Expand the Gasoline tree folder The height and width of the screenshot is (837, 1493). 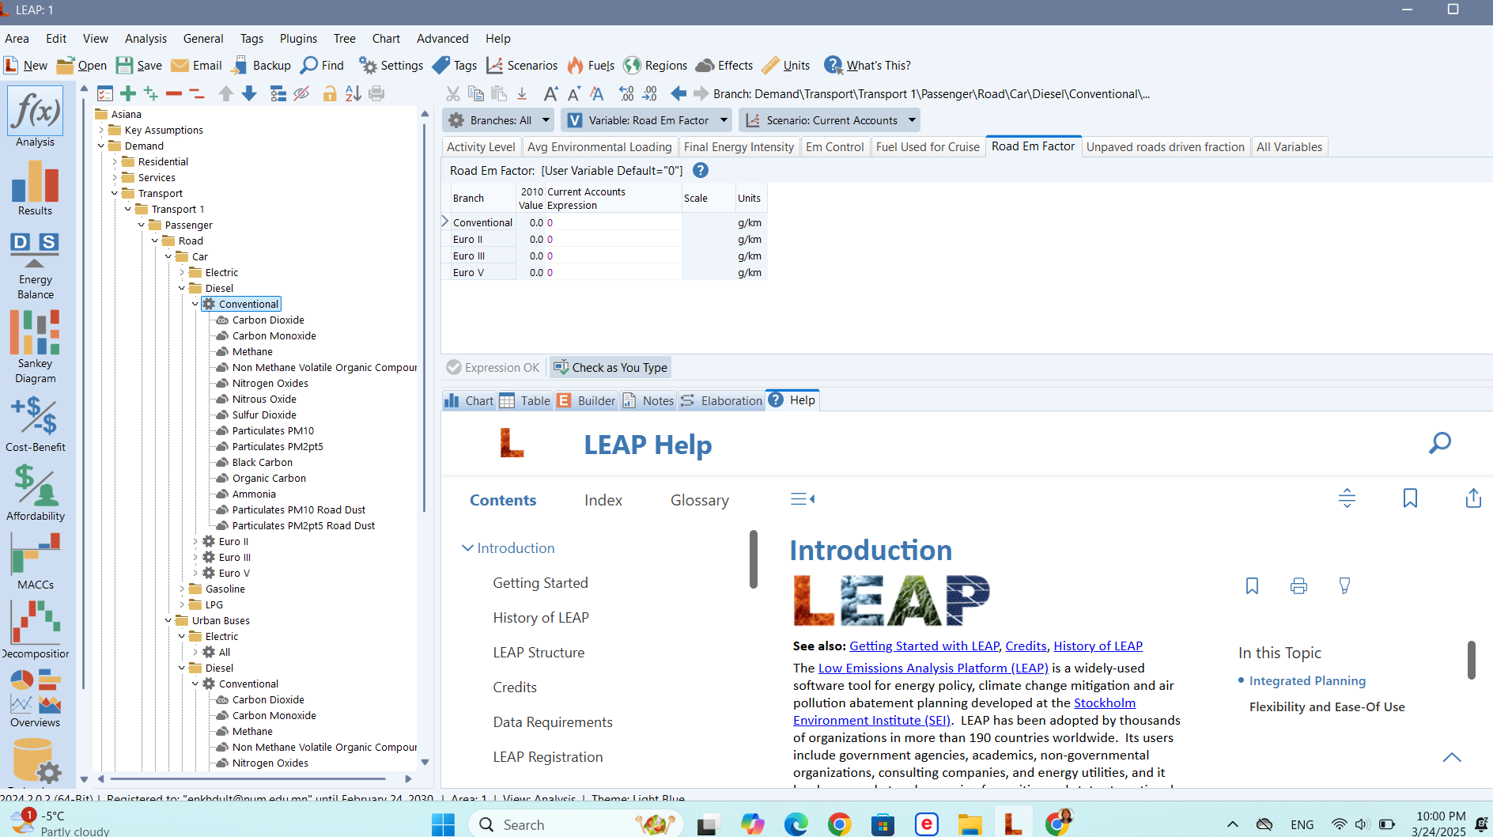[x=182, y=589]
